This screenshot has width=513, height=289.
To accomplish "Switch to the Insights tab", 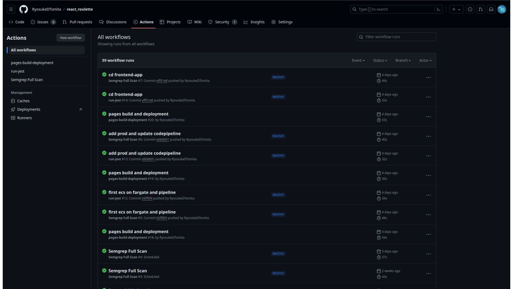I will [x=254, y=22].
